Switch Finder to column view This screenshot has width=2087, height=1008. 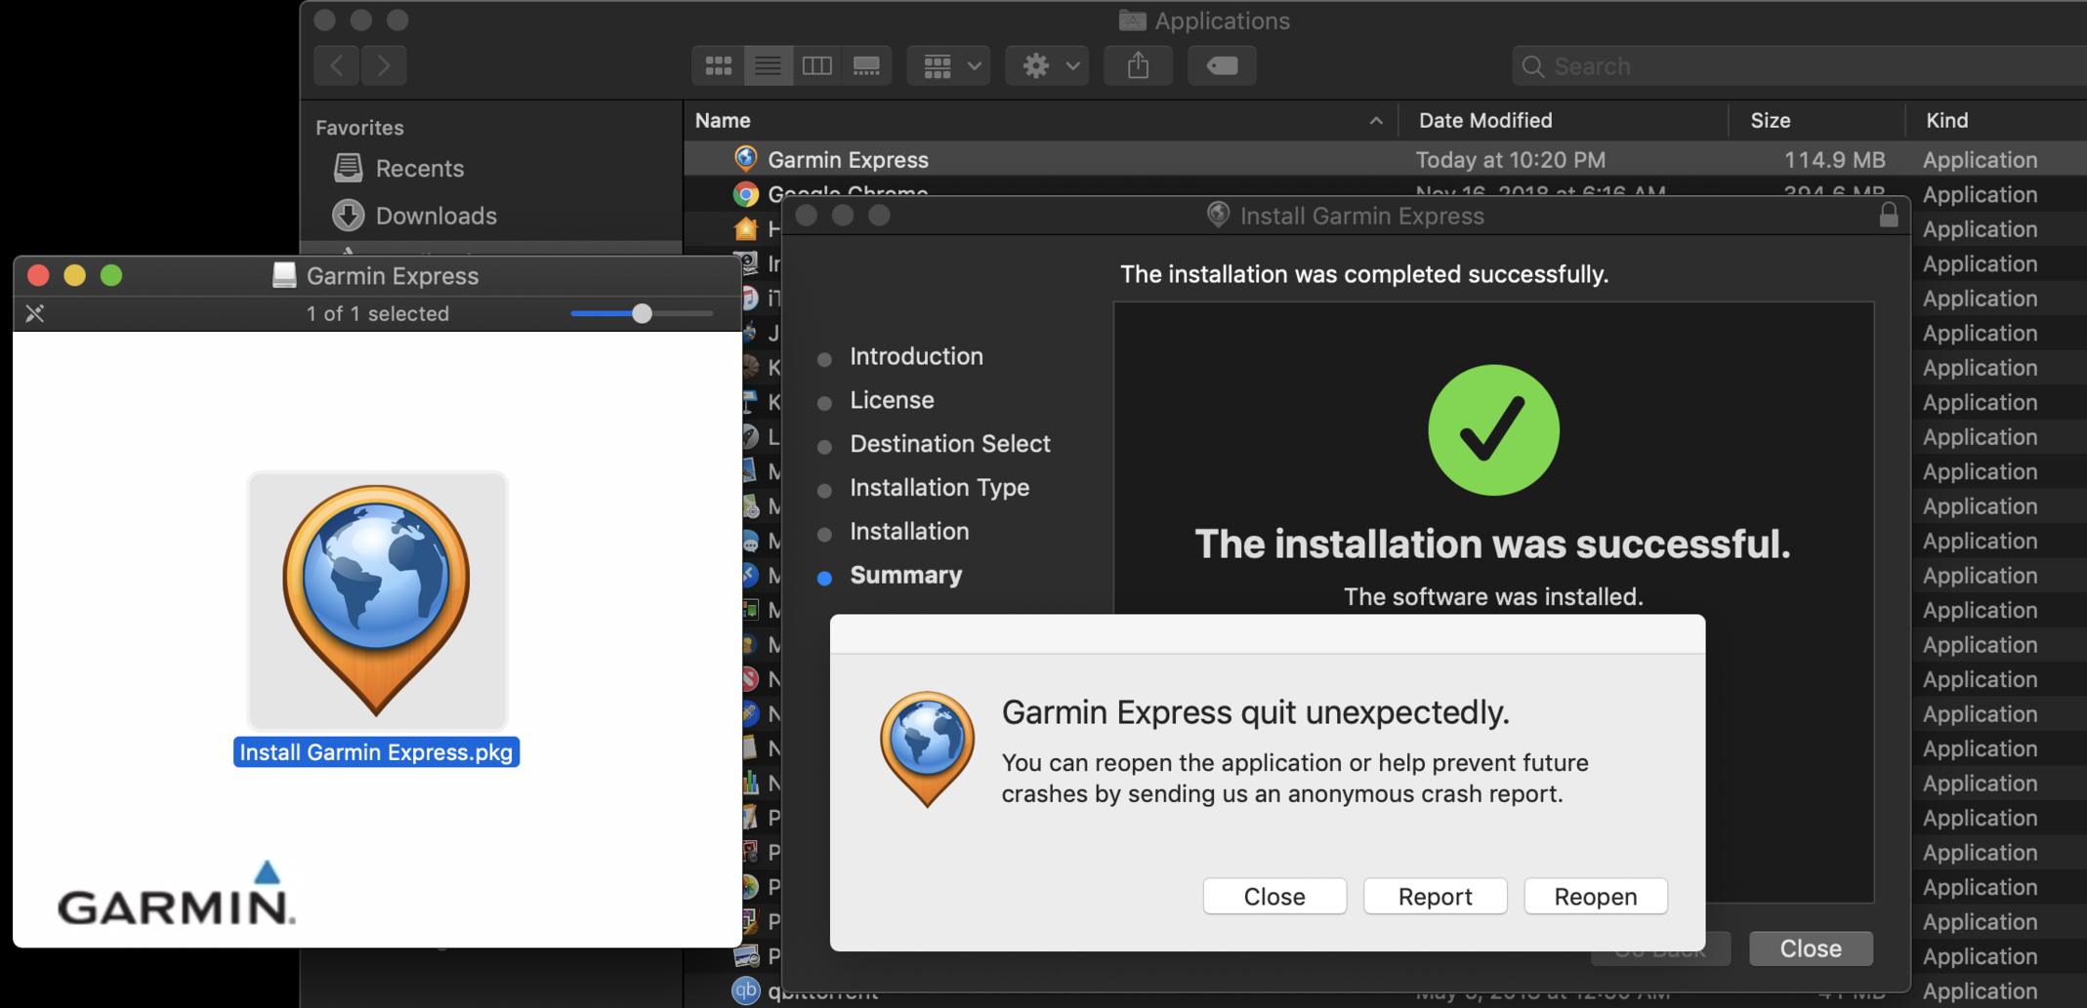[x=817, y=65]
